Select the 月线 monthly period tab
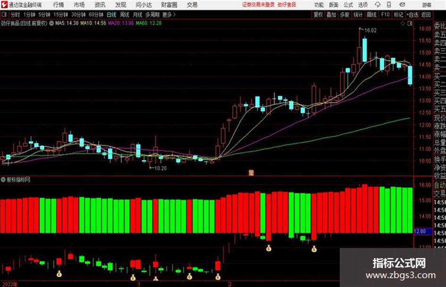 coord(138,15)
